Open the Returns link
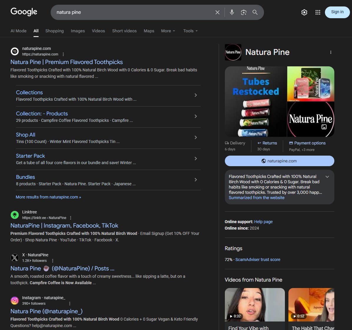This screenshot has height=330, width=352. pyautogui.click(x=270, y=143)
